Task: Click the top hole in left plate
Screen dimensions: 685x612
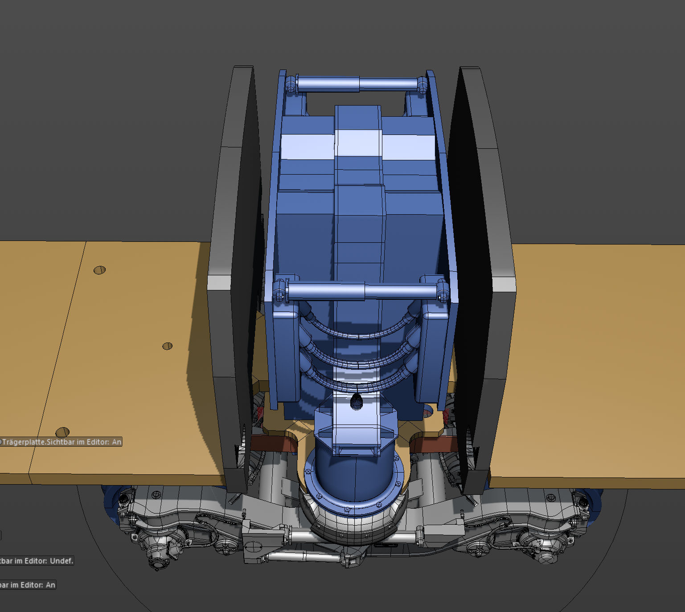Action: coord(99,270)
